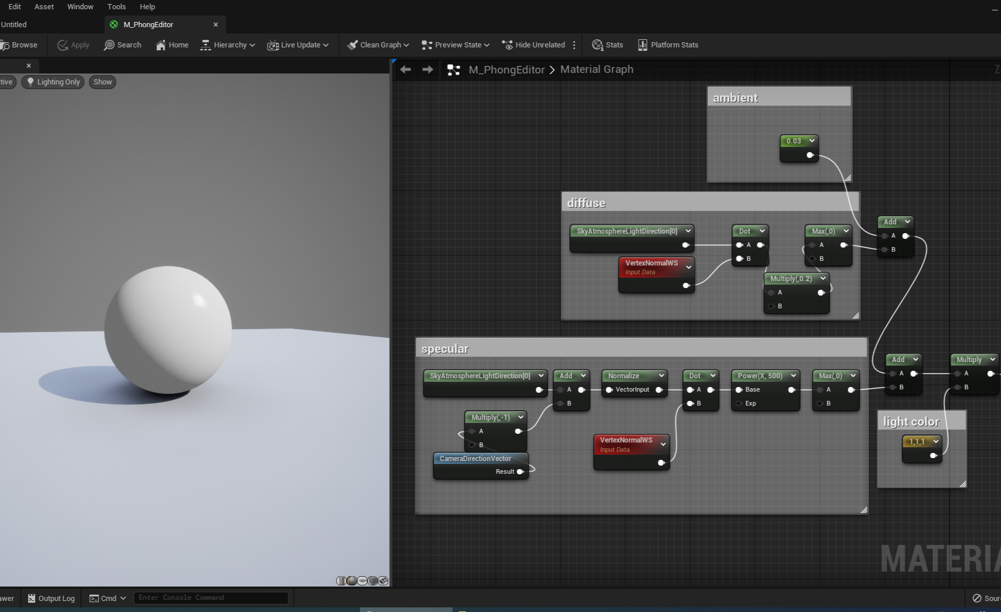Image resolution: width=1001 pixels, height=612 pixels.
Task: Click the Home toolbar icon
Action: coord(171,45)
